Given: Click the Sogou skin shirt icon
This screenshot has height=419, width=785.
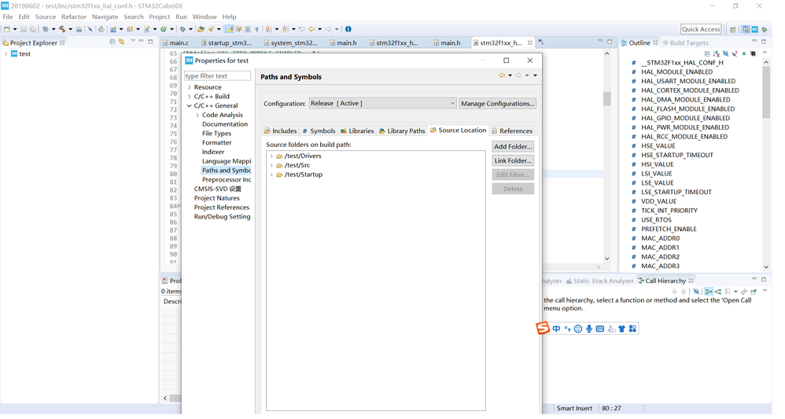Looking at the screenshot, I should (x=622, y=329).
